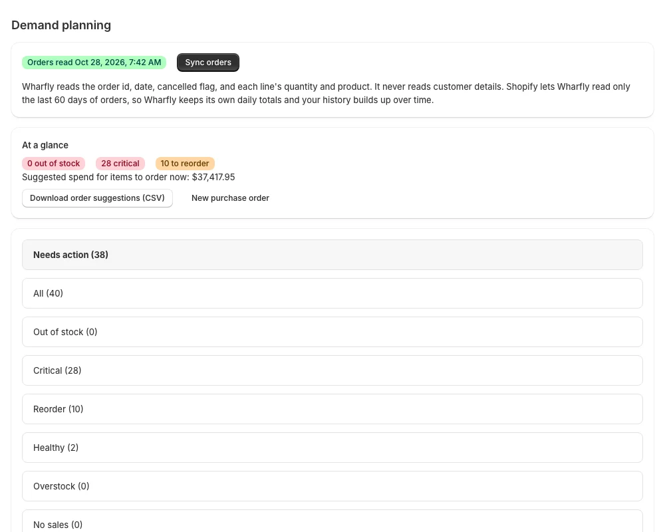Image resolution: width=665 pixels, height=532 pixels.
Task: Filter by Overstock (0)
Action: tap(332, 486)
